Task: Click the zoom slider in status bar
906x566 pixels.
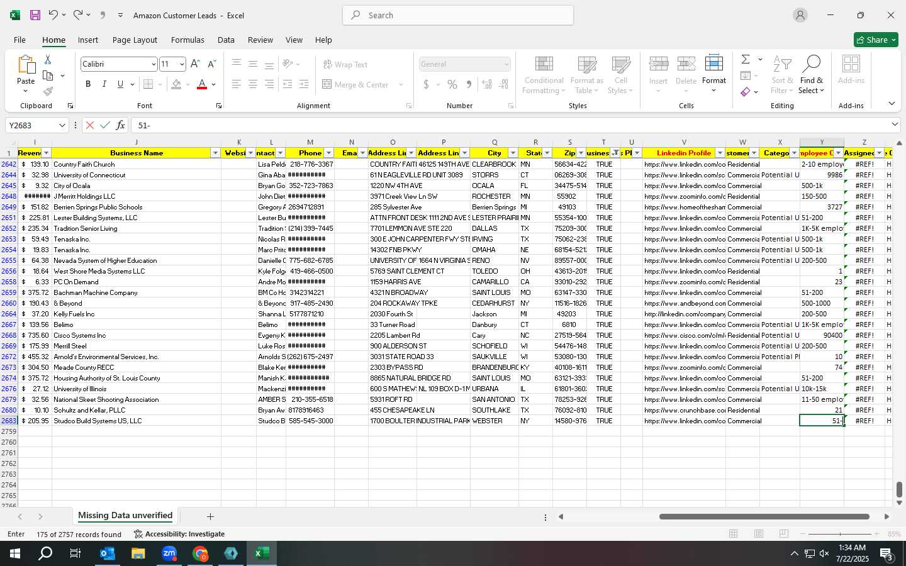Action: pos(840,534)
